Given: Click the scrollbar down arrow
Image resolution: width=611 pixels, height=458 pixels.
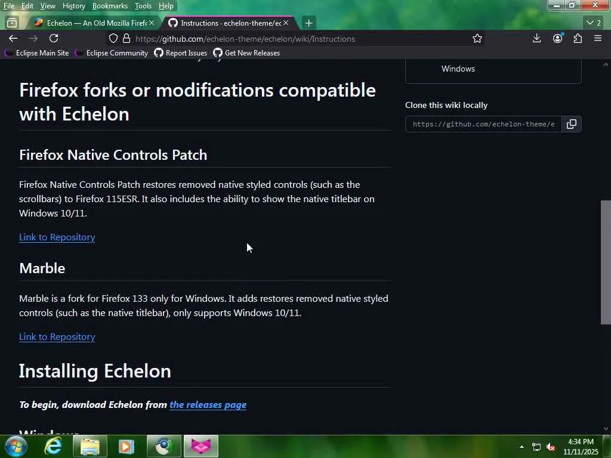Looking at the screenshot, I should [606, 429].
